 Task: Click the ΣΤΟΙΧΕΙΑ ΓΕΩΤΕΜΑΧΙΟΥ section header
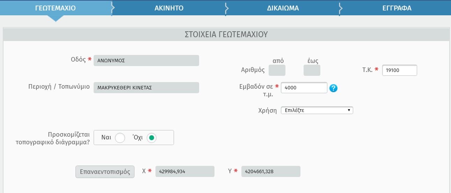coord(226,34)
